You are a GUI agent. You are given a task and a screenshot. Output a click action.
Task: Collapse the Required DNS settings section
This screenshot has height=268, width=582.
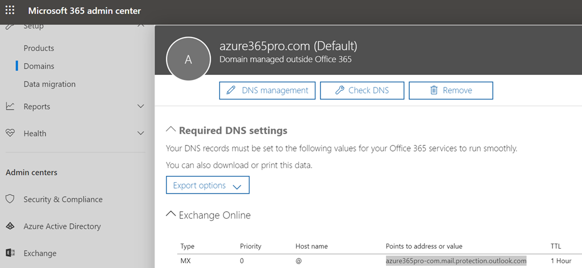coord(171,129)
